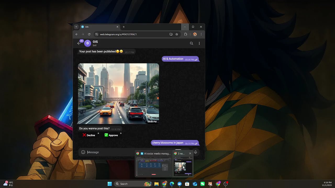Reload the Telegram web page
Screen dimensions: 335x188
click(x=89, y=34)
